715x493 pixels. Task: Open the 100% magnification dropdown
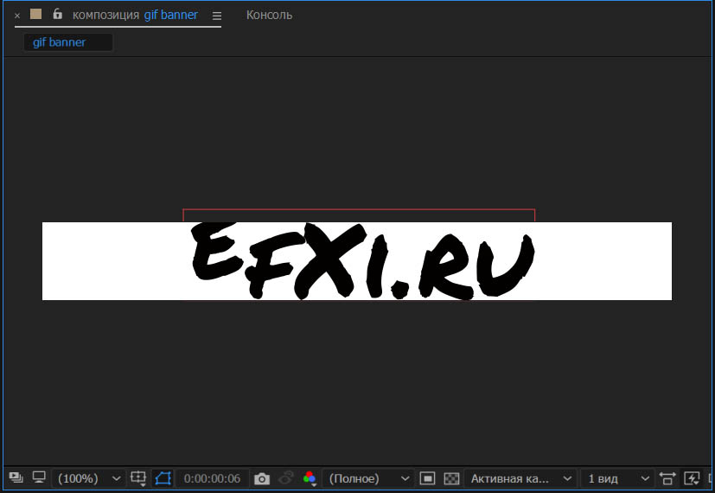click(87, 478)
